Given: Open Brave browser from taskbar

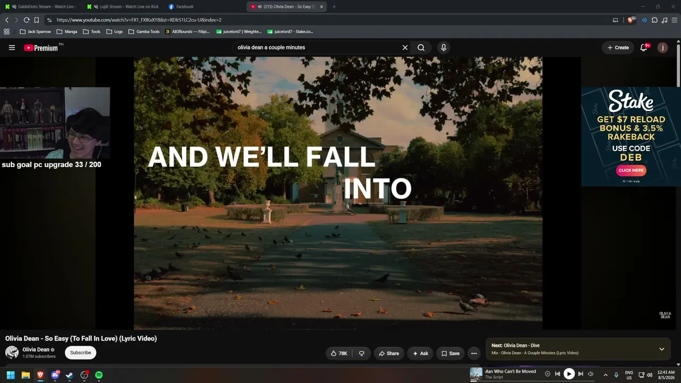Looking at the screenshot, I should point(40,375).
